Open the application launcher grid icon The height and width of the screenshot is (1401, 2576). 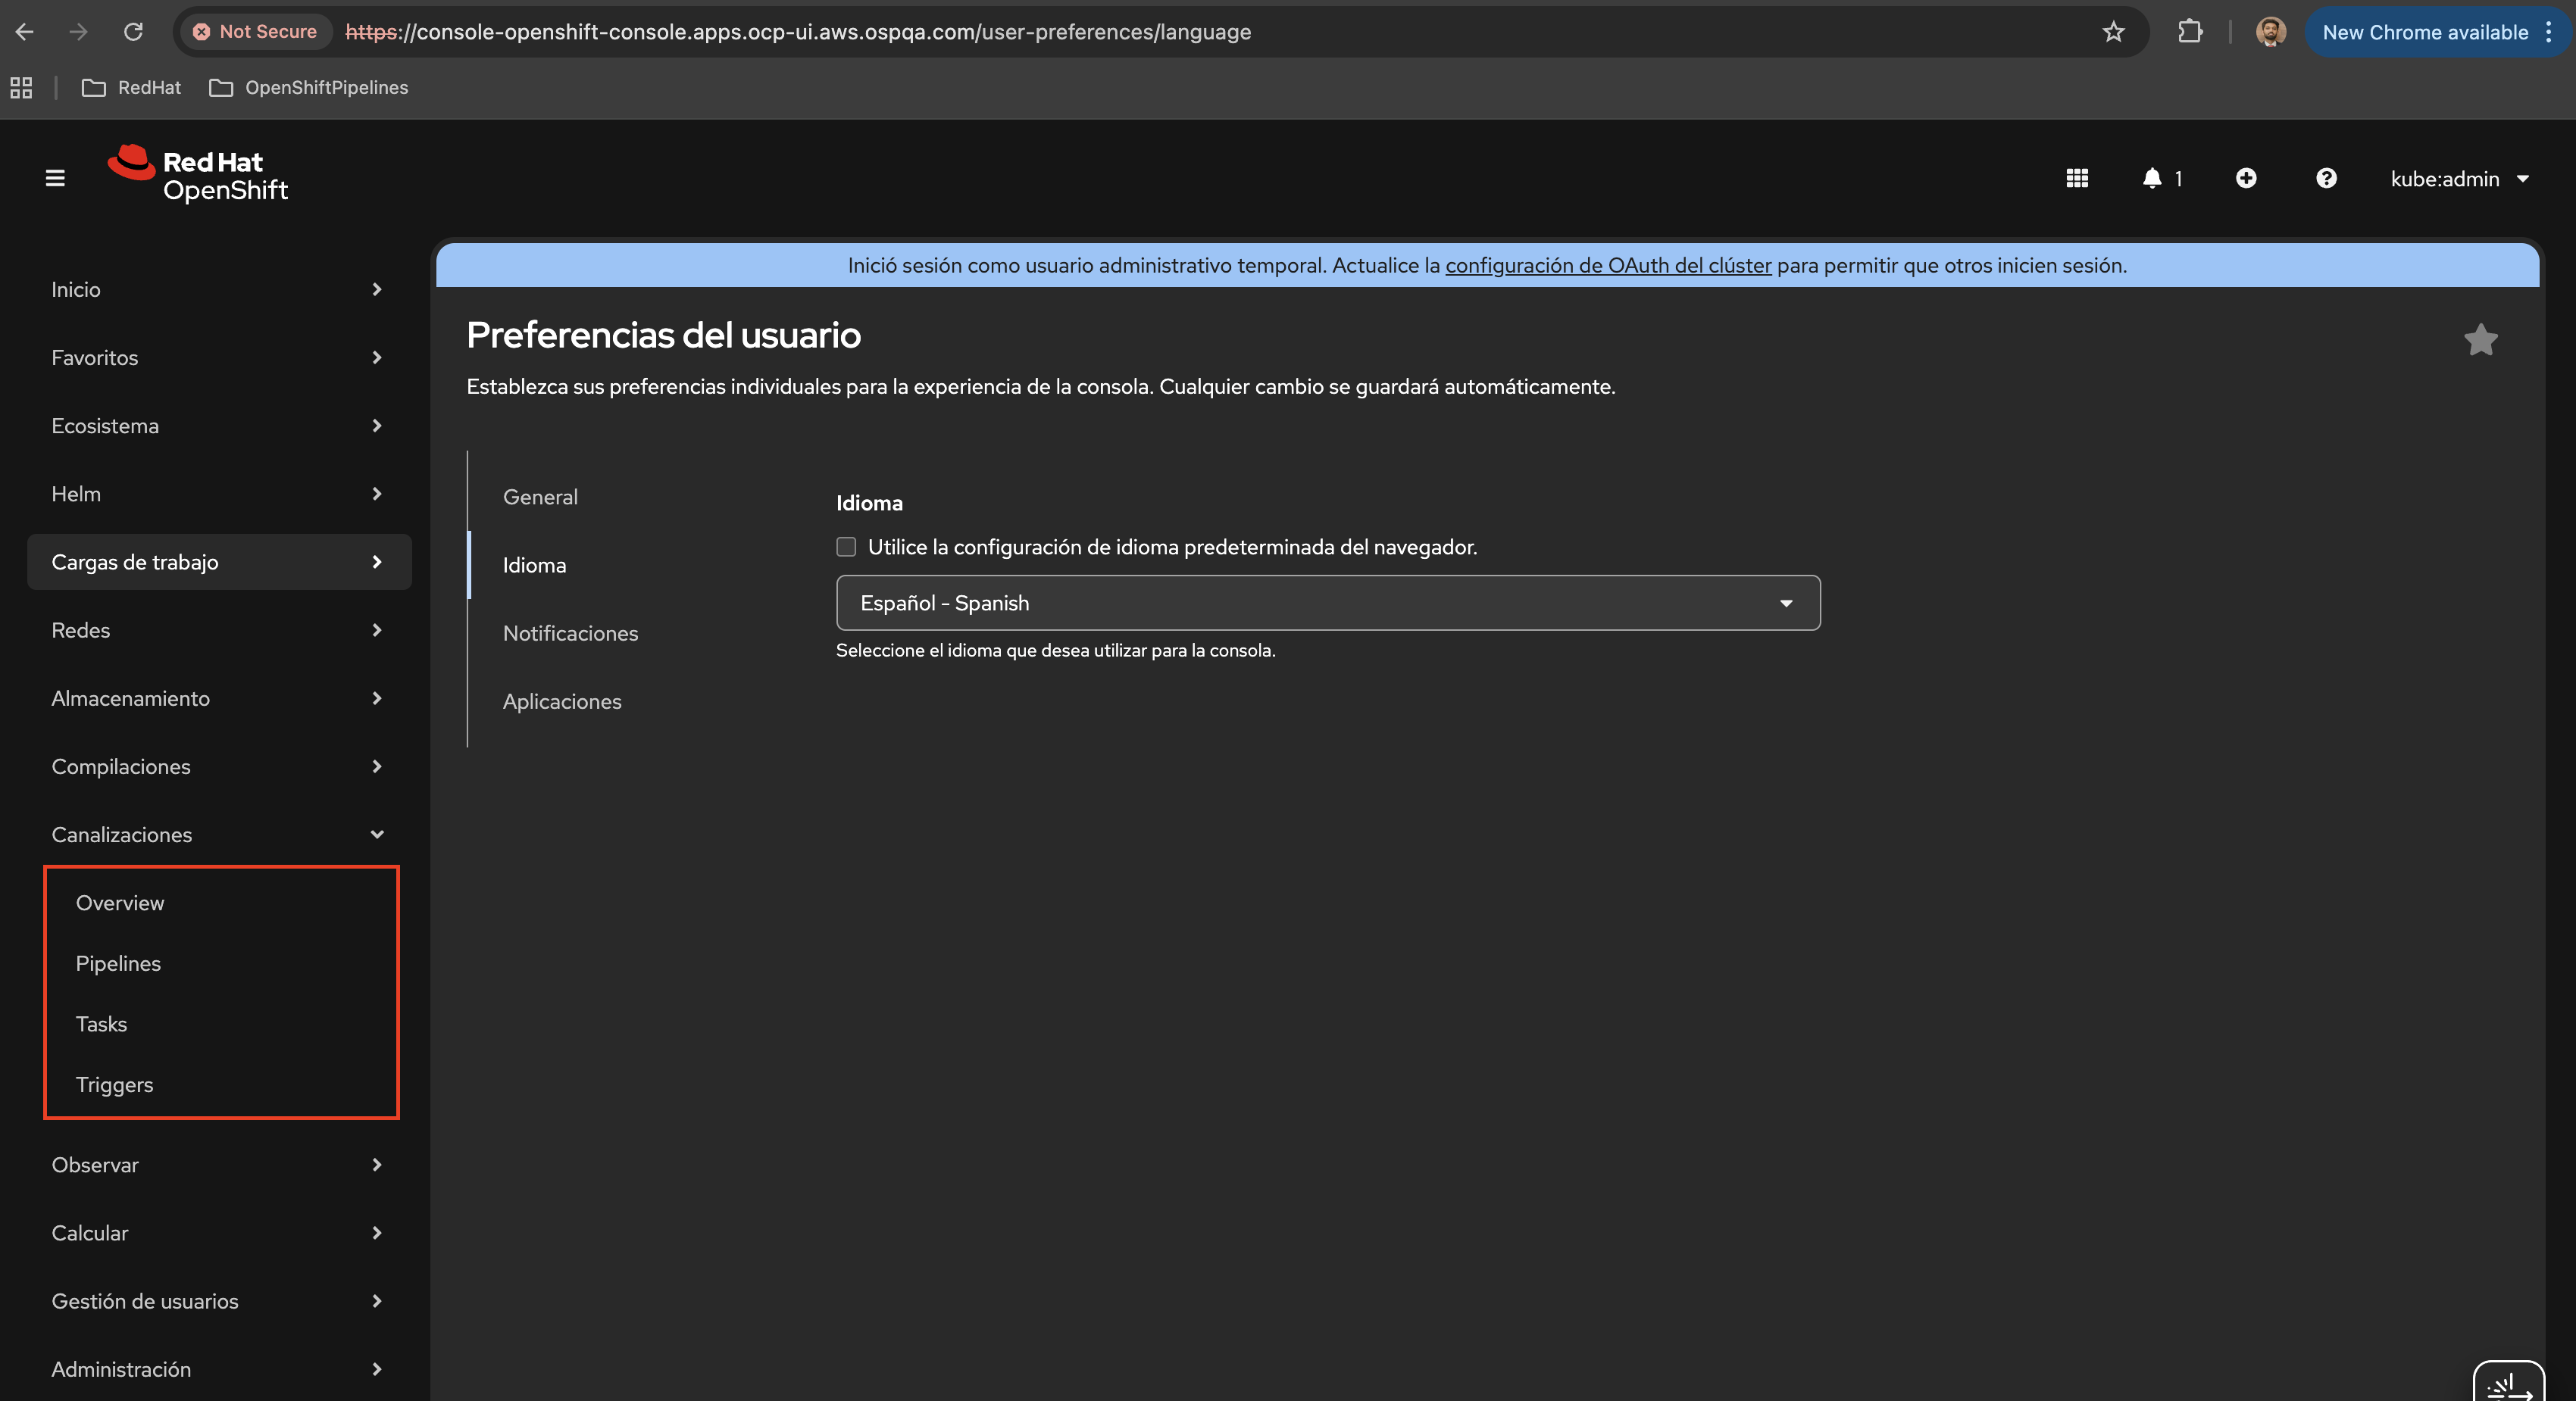coord(2077,178)
